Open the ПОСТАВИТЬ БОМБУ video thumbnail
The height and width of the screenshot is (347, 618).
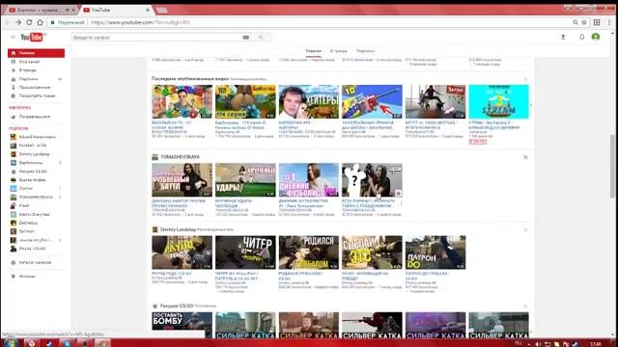[x=182, y=325]
